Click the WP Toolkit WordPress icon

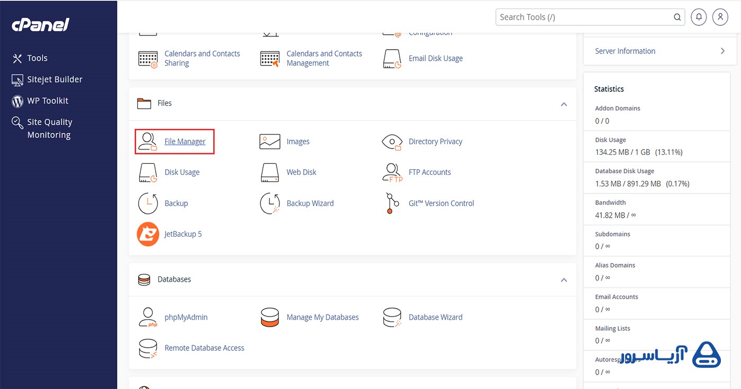coord(17,101)
